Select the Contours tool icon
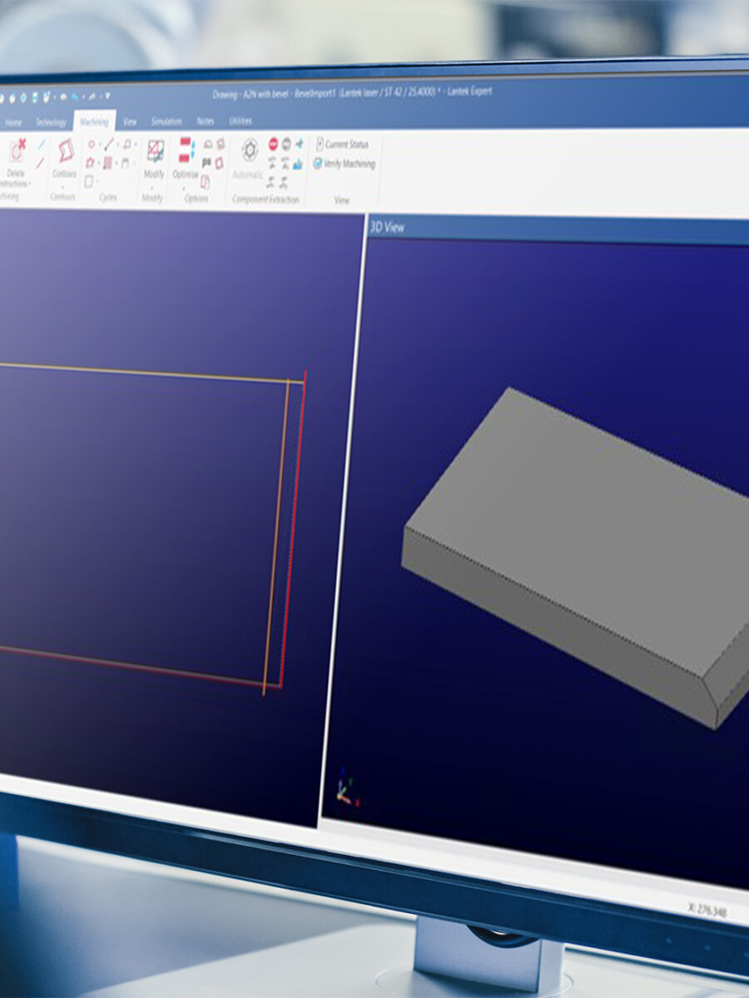The image size is (749, 998). [x=65, y=151]
